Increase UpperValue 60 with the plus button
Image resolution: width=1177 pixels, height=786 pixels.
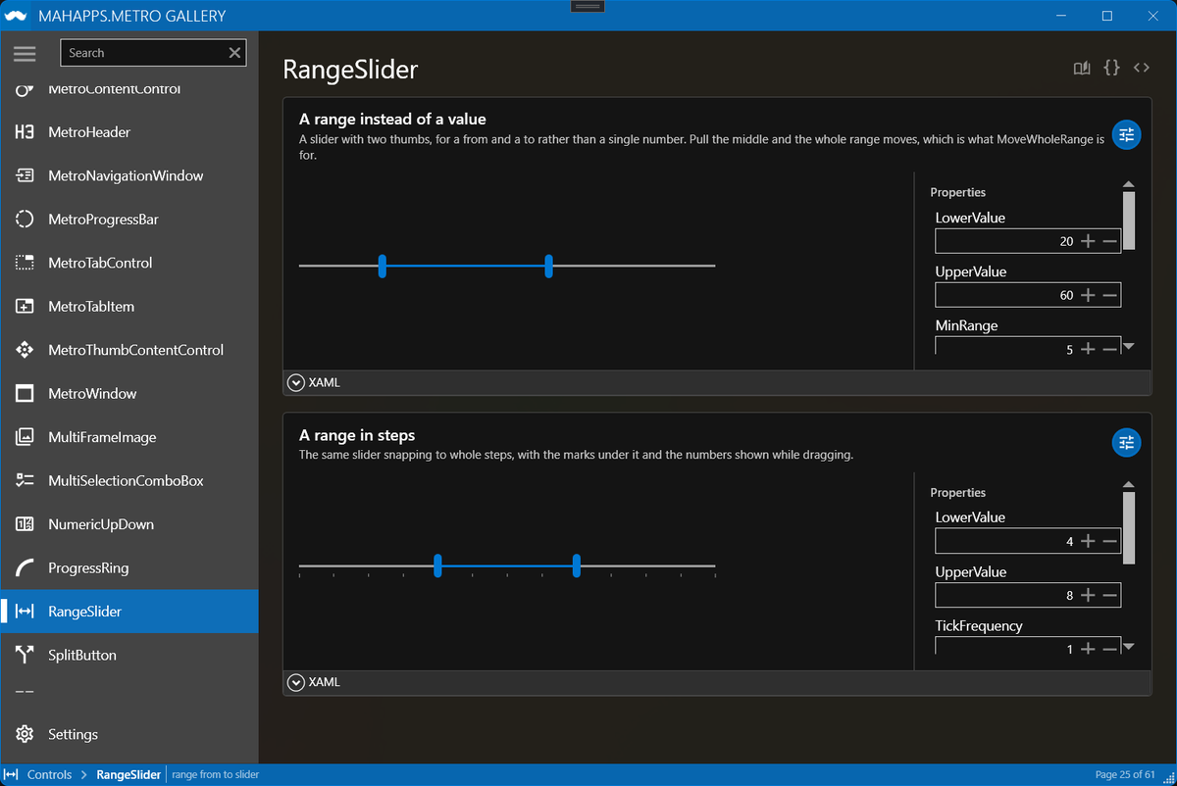(1087, 295)
